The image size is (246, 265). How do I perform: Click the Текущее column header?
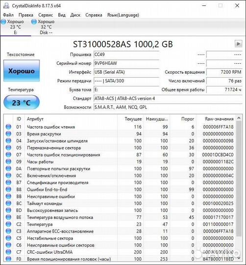tap(130, 119)
